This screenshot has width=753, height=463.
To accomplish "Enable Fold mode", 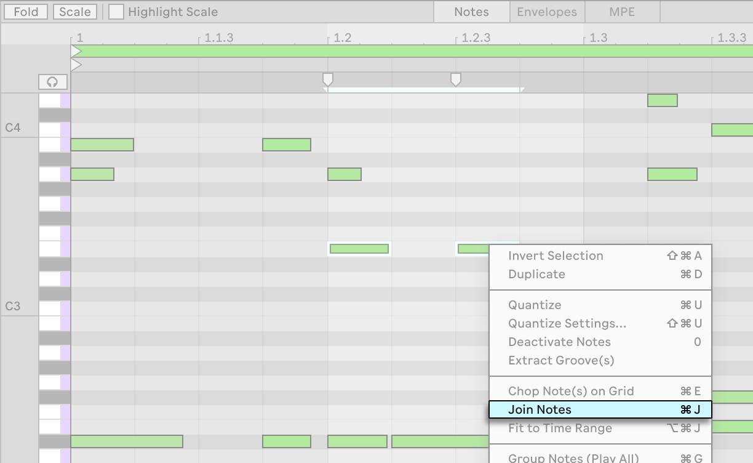I will click(25, 11).
